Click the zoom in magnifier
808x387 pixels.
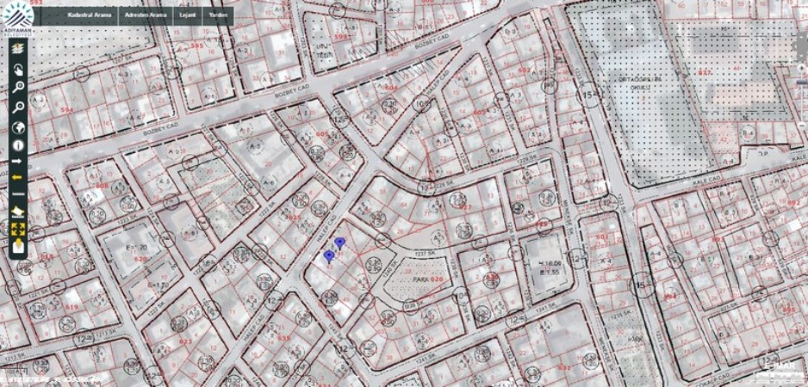click(x=17, y=88)
